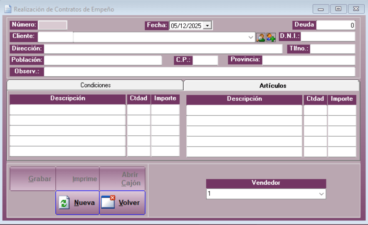Select the Artículos tab
This screenshot has height=225, width=368.
point(272,86)
